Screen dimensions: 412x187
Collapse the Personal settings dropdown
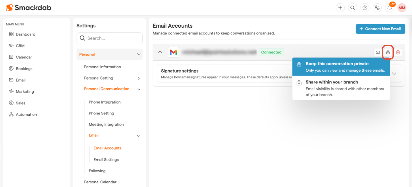coord(138,54)
